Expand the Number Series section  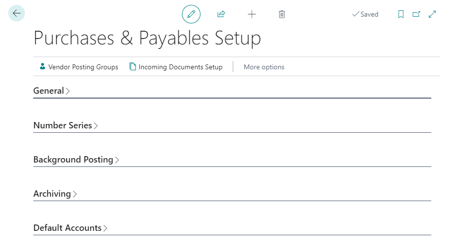63,125
